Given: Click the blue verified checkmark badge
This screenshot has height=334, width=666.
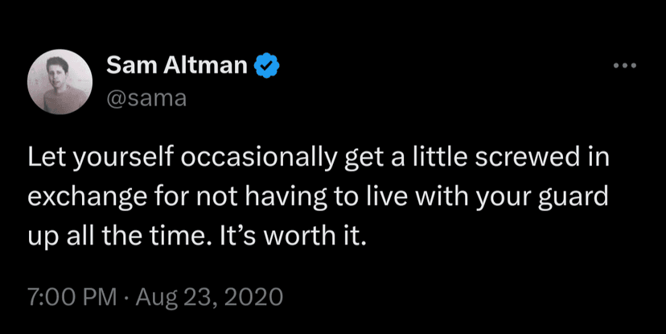Looking at the screenshot, I should [266, 65].
